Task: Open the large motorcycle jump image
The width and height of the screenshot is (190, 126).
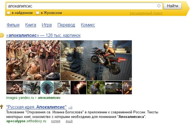Action: click(96, 60)
